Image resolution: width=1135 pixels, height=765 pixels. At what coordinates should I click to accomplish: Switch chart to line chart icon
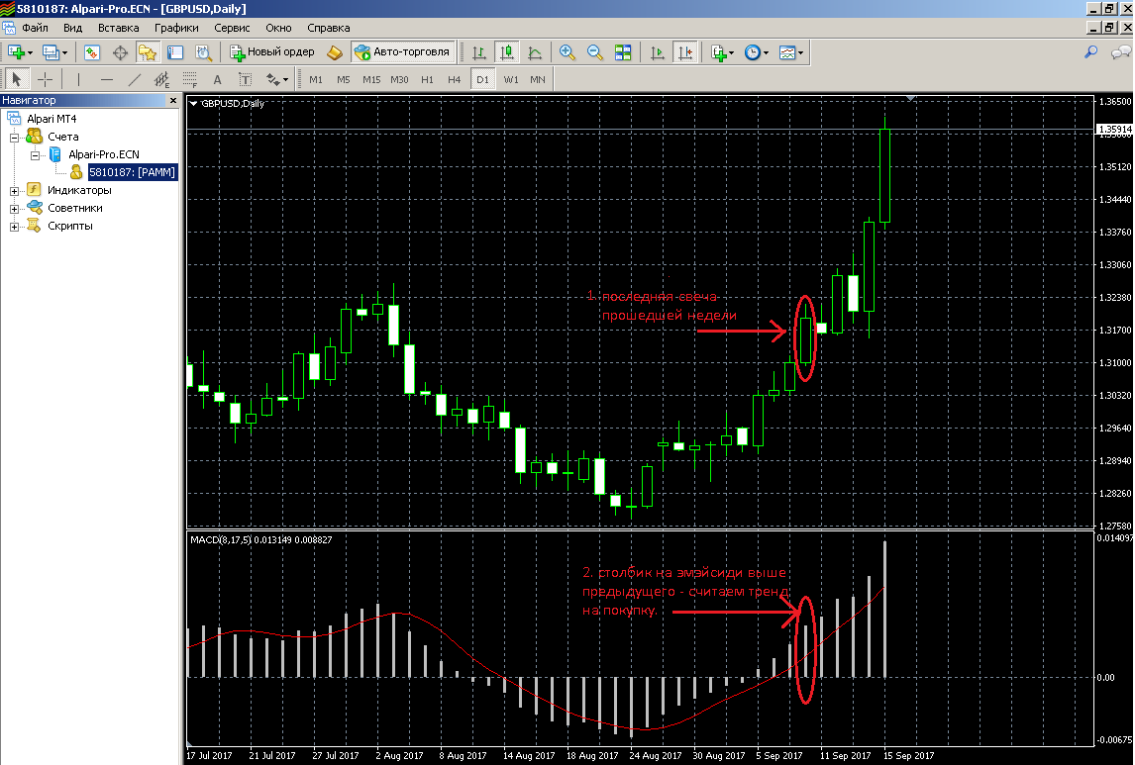coord(535,52)
